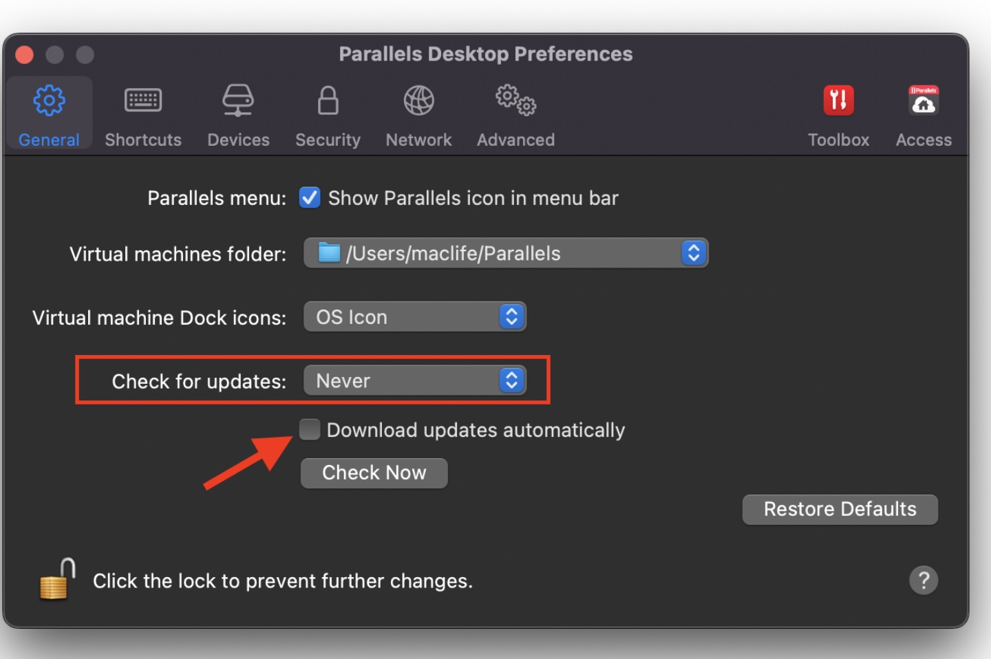Click the Restore Defaults button

[840, 509]
